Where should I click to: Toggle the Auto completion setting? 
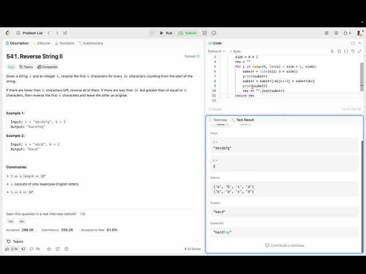tap(235, 51)
